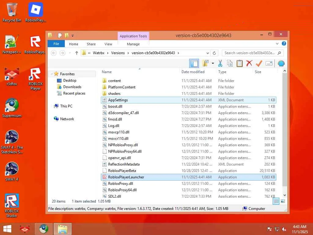Open the r3dfox desktop shortcut
The width and height of the screenshot is (313, 235).
(12, 76)
